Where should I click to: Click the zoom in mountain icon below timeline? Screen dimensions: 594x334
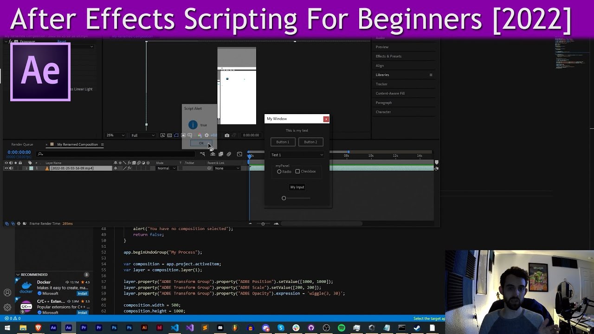point(276,224)
